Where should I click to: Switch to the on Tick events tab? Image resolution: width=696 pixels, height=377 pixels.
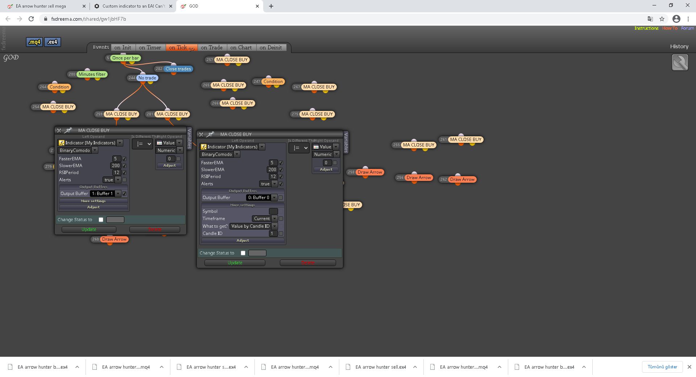click(x=181, y=47)
